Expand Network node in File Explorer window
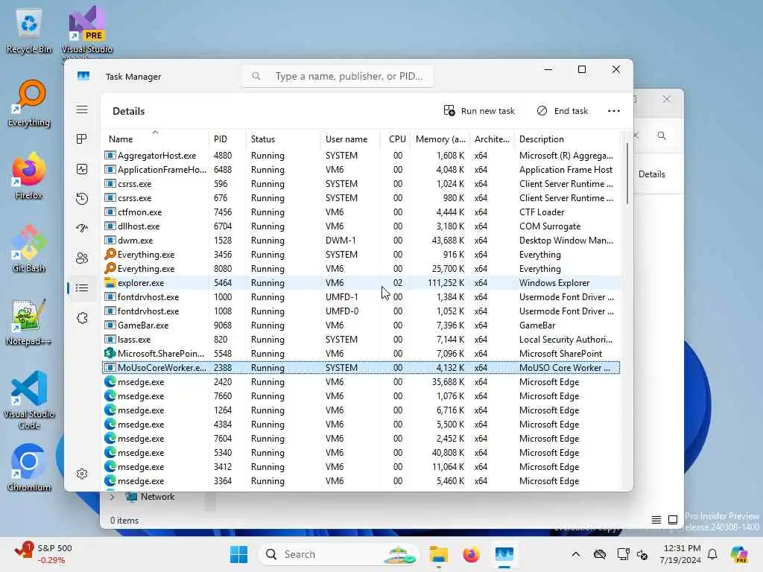The image size is (763, 572). tap(113, 497)
